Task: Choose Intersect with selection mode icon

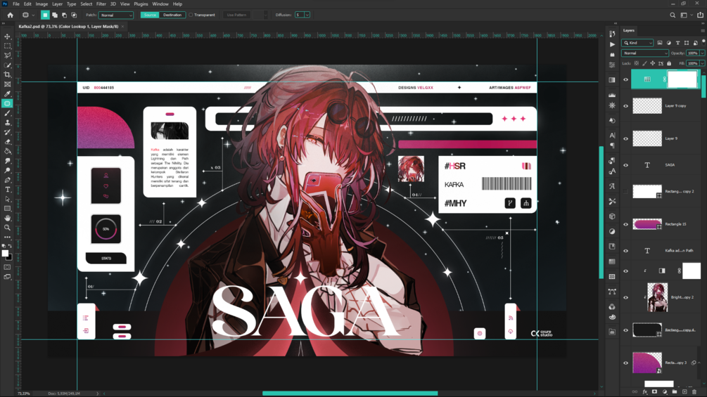Action: (x=74, y=15)
